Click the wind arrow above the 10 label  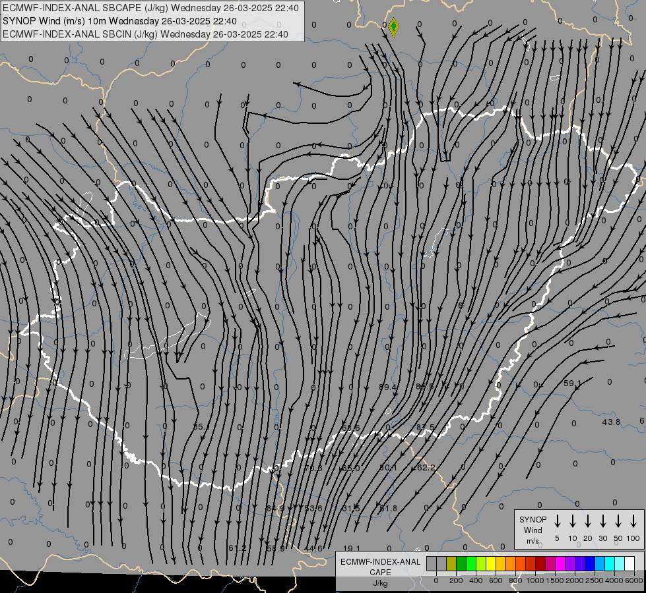(572, 521)
